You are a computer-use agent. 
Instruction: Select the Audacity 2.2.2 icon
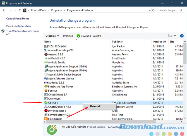(46, 83)
